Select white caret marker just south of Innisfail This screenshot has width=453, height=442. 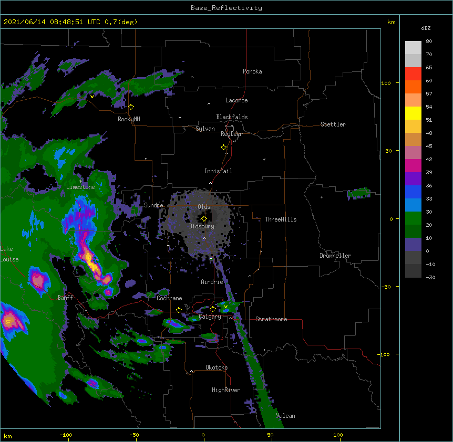coord(210,183)
